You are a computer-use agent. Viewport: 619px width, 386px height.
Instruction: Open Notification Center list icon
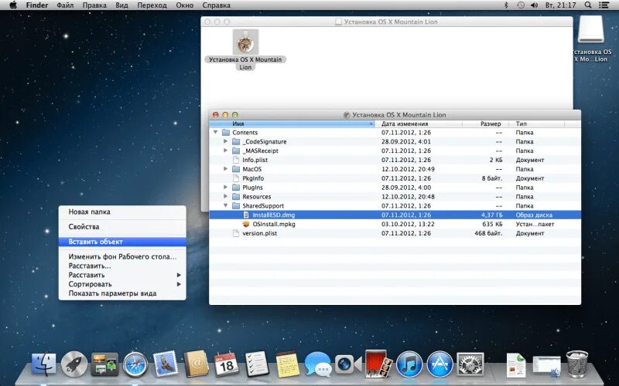(604, 5)
